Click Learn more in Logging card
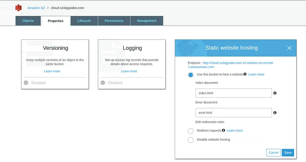Screen dimensions: 306x162 129,71
